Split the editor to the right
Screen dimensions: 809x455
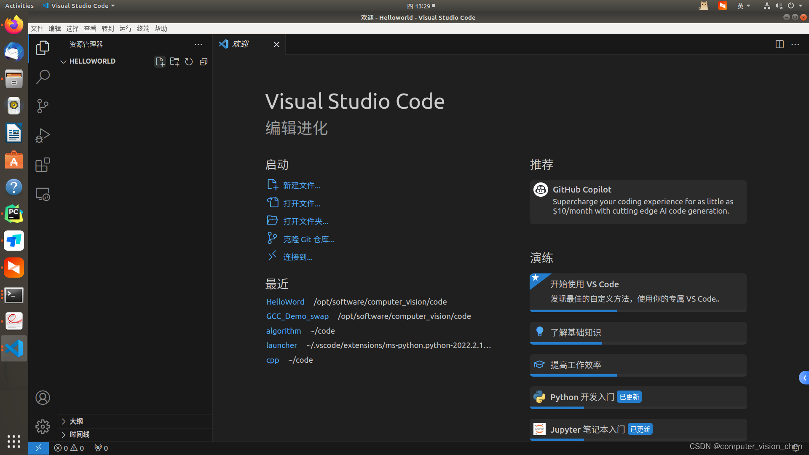pos(780,44)
